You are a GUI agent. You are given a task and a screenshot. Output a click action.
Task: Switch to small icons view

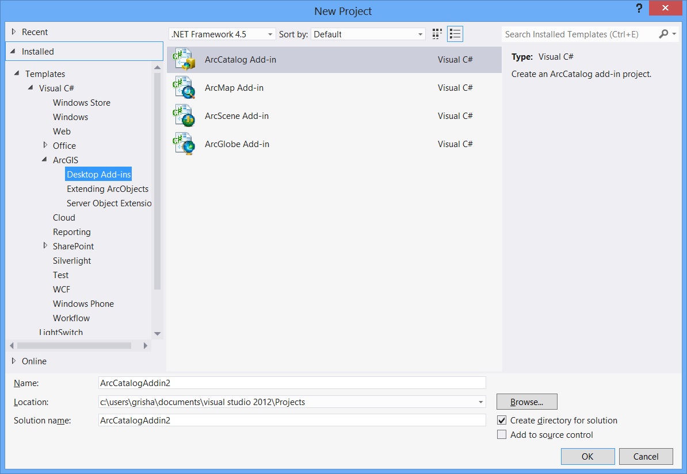[x=437, y=34]
